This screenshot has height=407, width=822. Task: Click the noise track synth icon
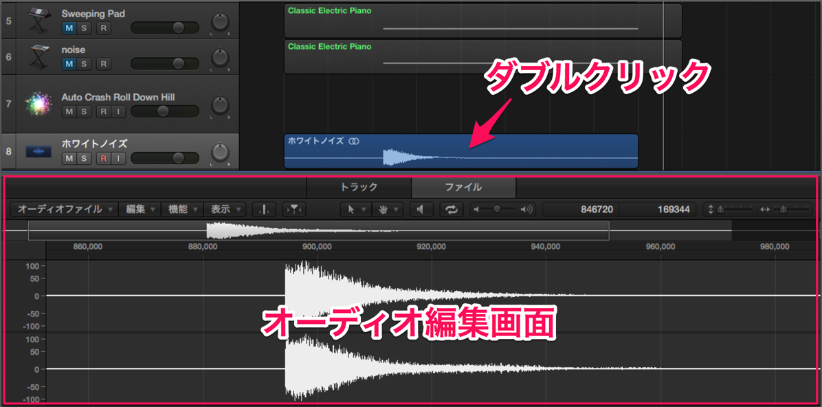coord(38,56)
